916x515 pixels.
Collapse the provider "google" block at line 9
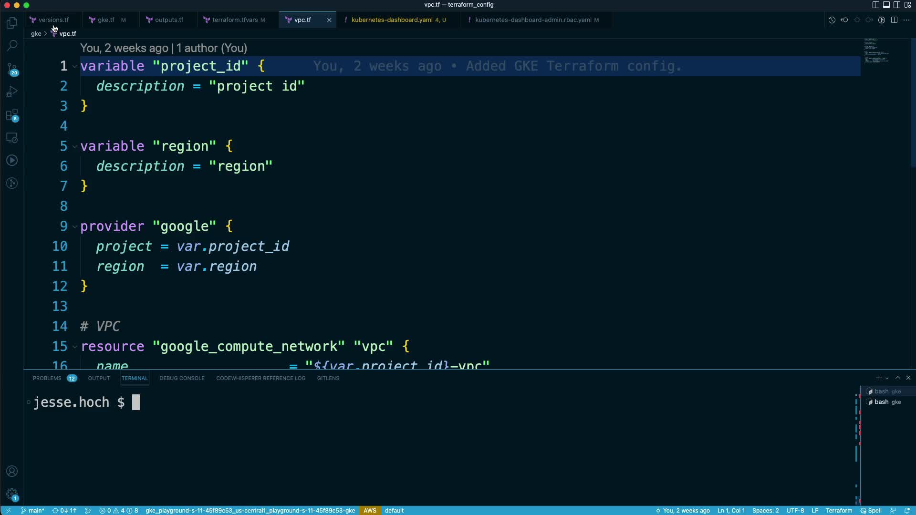[x=75, y=227]
